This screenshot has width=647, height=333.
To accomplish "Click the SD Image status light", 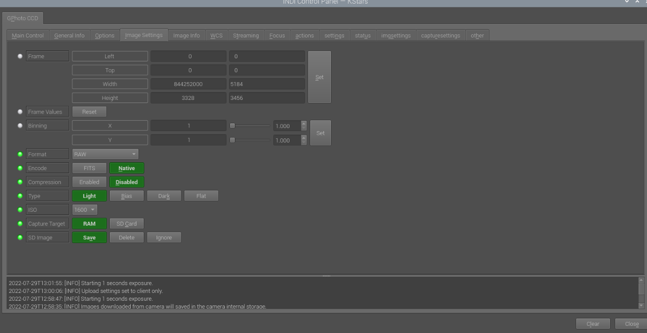I will pyautogui.click(x=20, y=238).
